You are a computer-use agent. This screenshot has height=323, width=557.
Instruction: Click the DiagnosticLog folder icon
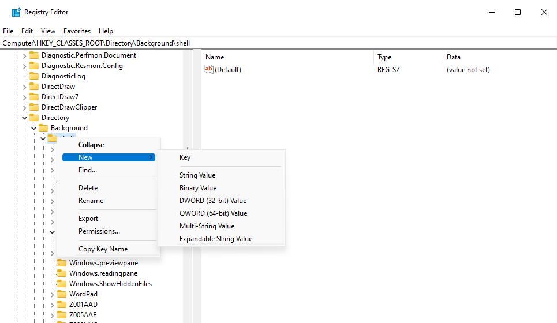pyautogui.click(x=34, y=76)
